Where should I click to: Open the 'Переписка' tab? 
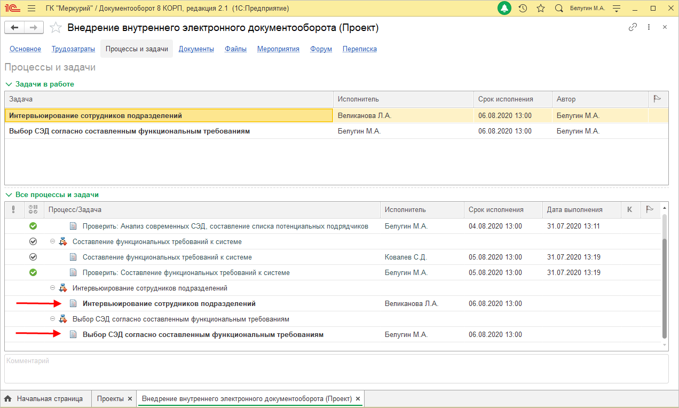pos(360,49)
